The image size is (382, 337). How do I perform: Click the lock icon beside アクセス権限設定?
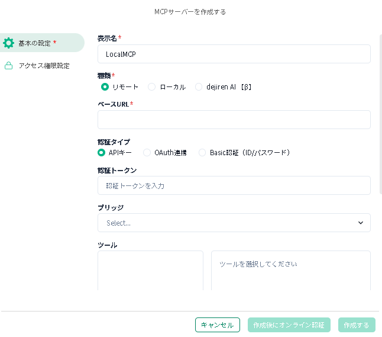8,66
